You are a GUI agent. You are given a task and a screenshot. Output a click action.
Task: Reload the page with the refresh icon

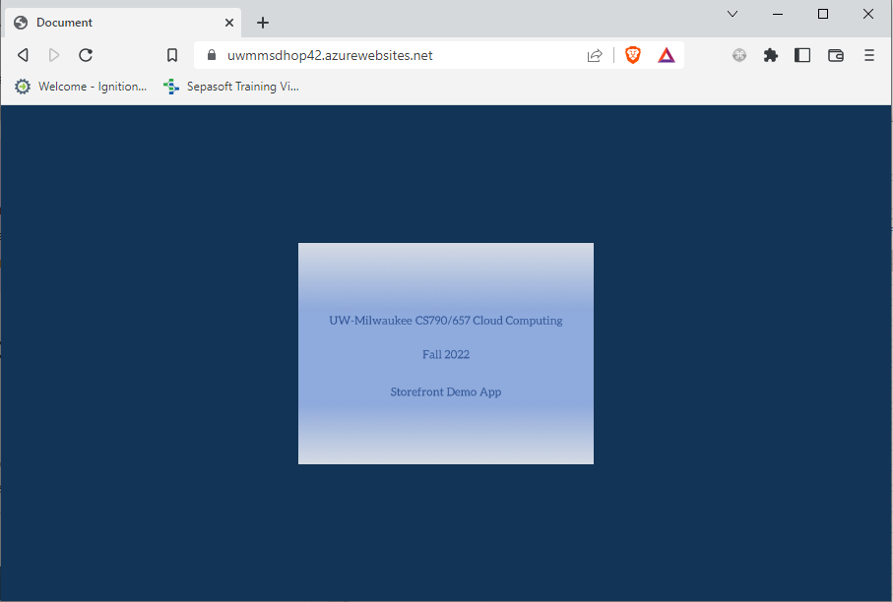coord(86,55)
